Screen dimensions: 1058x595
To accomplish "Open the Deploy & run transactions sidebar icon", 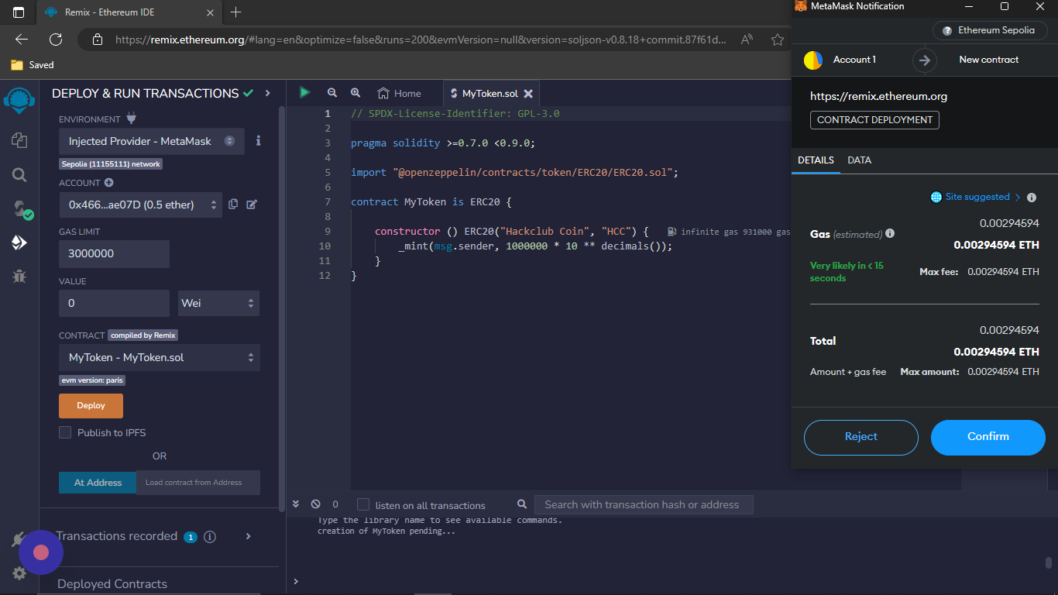I will pyautogui.click(x=19, y=242).
